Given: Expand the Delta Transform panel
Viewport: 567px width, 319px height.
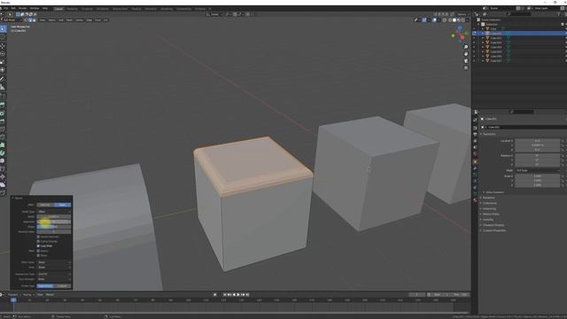Looking at the screenshot, I should click(494, 192).
